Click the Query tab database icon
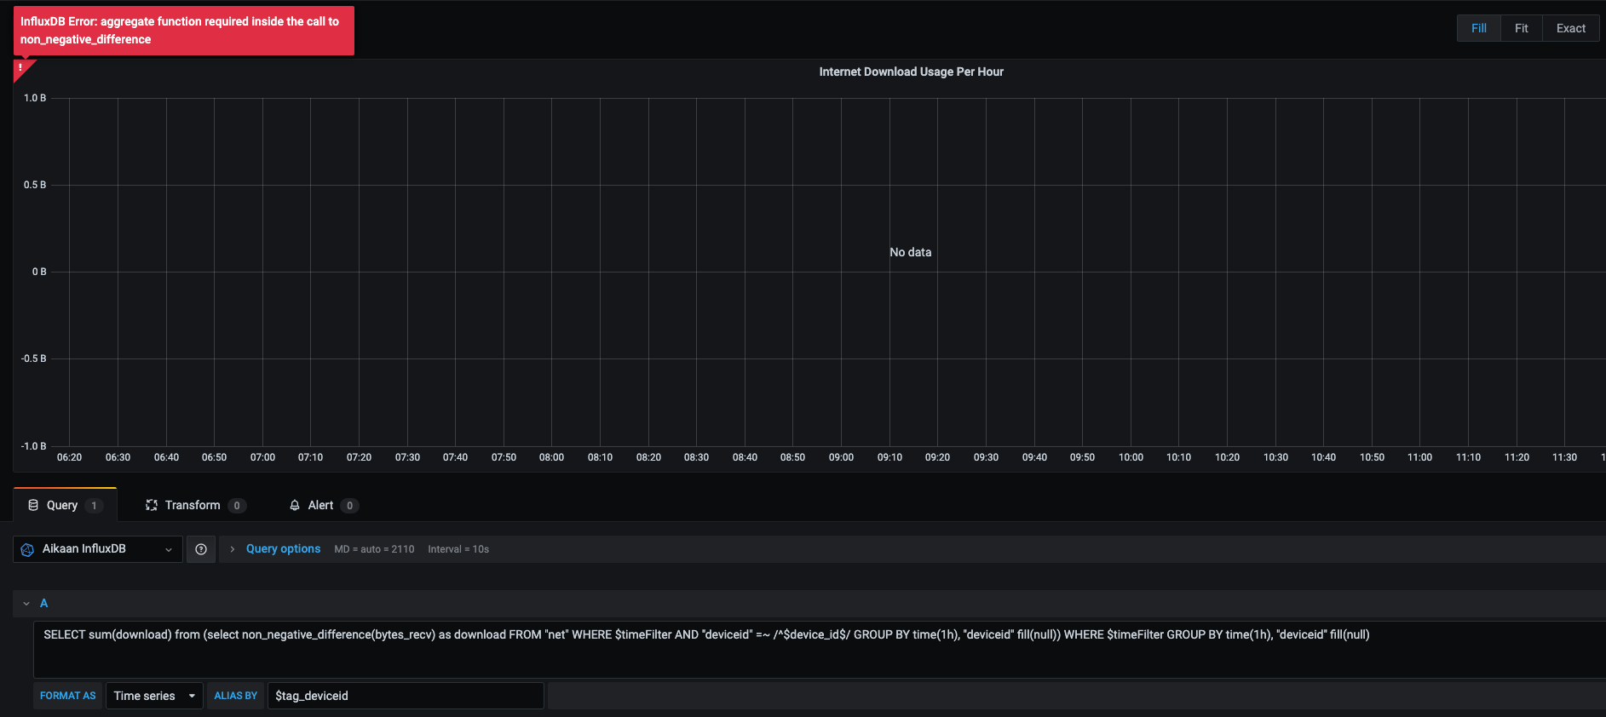 pos(33,505)
